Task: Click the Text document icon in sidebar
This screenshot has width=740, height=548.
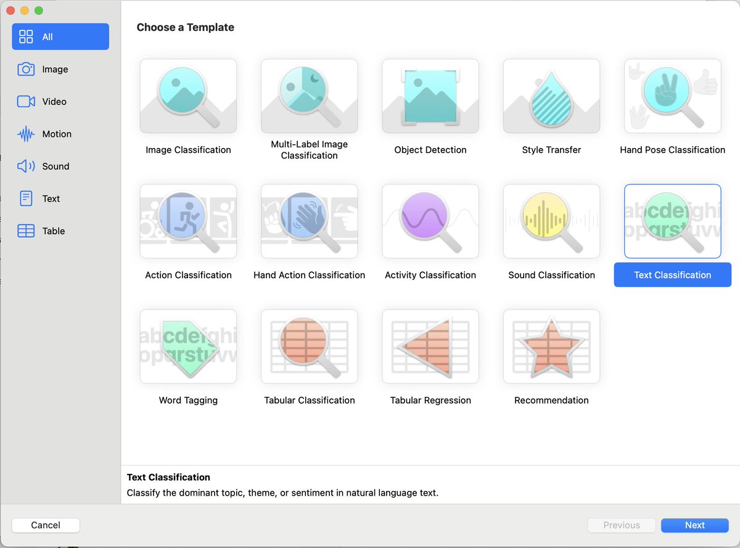Action: (26, 198)
